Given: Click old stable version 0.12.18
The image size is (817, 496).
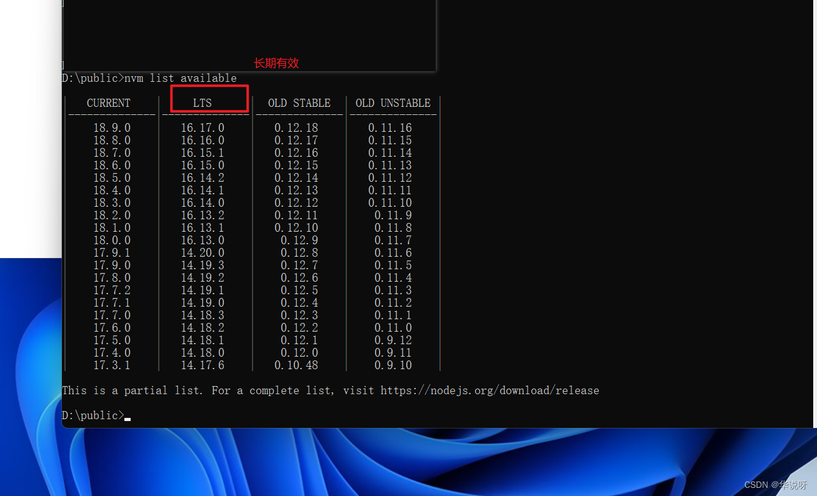Looking at the screenshot, I should pyautogui.click(x=296, y=128).
